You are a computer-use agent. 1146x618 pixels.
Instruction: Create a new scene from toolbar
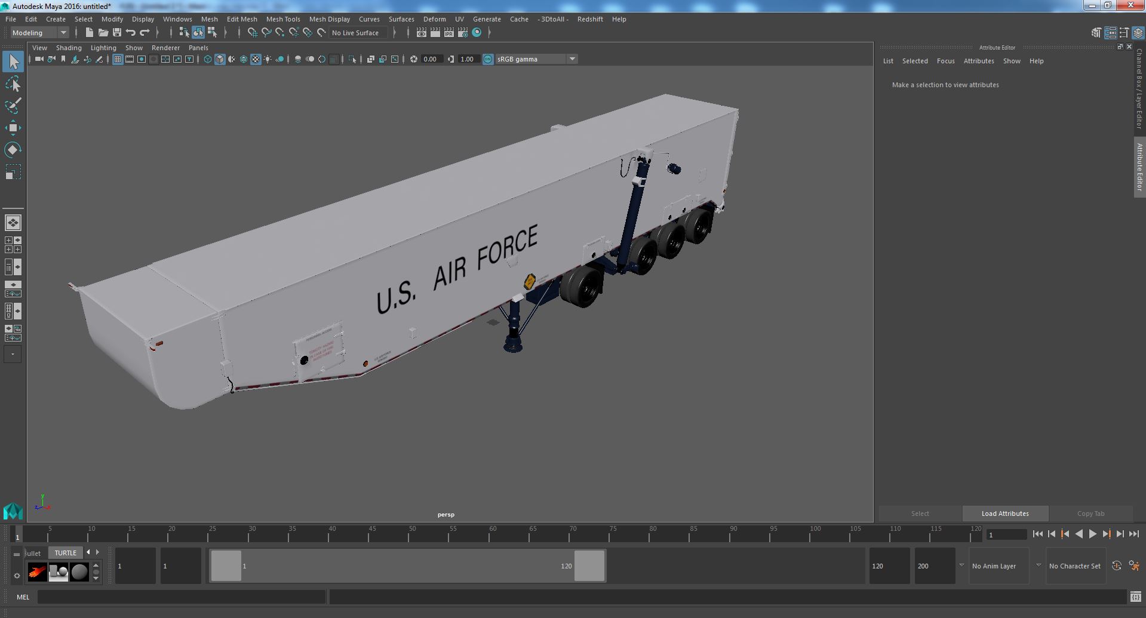(89, 33)
